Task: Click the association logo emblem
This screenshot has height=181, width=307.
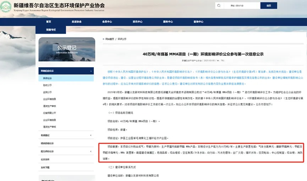Action: [x=6, y=6]
